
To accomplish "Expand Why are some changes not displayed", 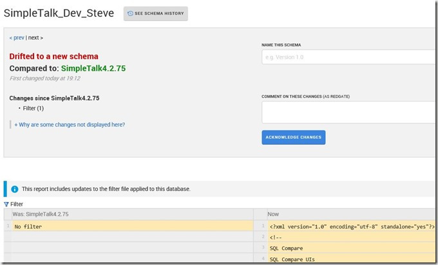I will point(70,125).
